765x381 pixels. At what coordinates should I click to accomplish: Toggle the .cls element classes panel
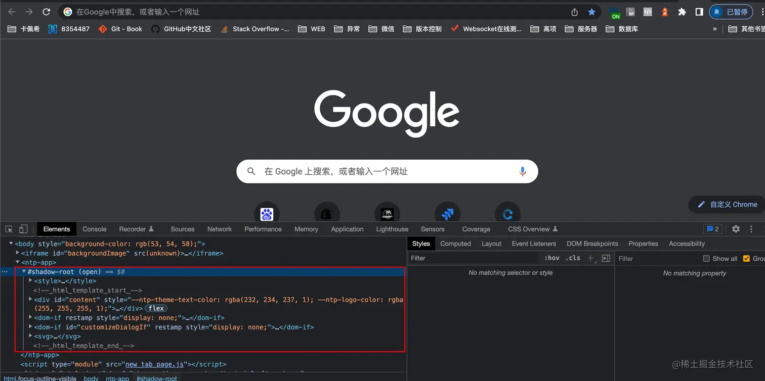click(573, 258)
